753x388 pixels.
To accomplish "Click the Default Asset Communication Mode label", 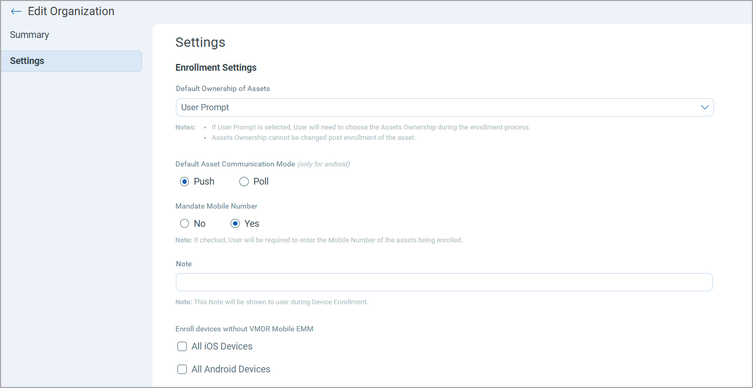I will tap(235, 164).
